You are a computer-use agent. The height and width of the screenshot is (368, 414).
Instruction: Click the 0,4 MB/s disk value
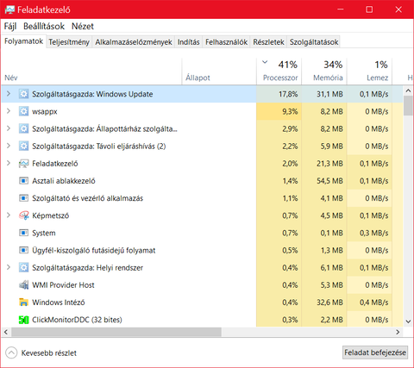[x=373, y=303]
